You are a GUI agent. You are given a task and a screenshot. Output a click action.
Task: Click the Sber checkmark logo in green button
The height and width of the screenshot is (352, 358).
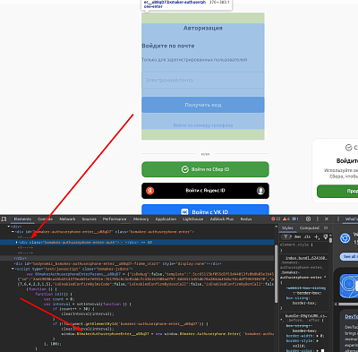click(x=185, y=169)
